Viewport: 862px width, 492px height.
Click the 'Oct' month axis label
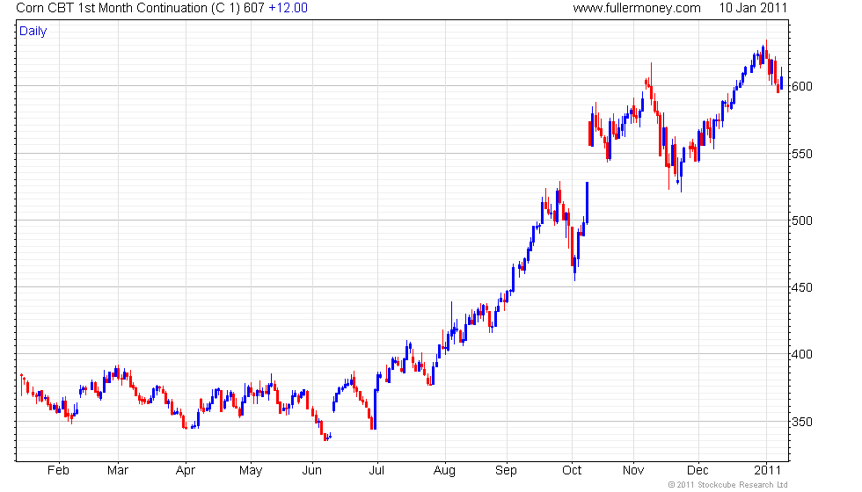click(572, 471)
